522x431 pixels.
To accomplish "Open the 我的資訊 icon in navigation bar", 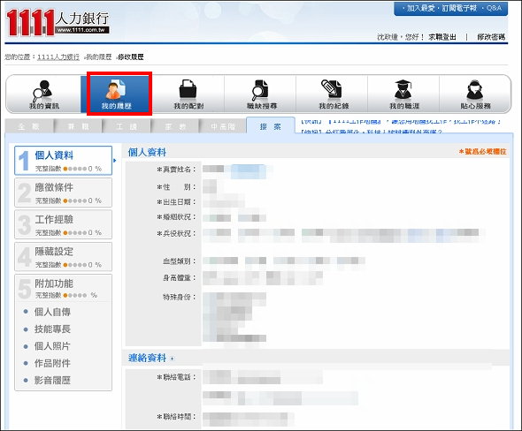I will (x=44, y=94).
